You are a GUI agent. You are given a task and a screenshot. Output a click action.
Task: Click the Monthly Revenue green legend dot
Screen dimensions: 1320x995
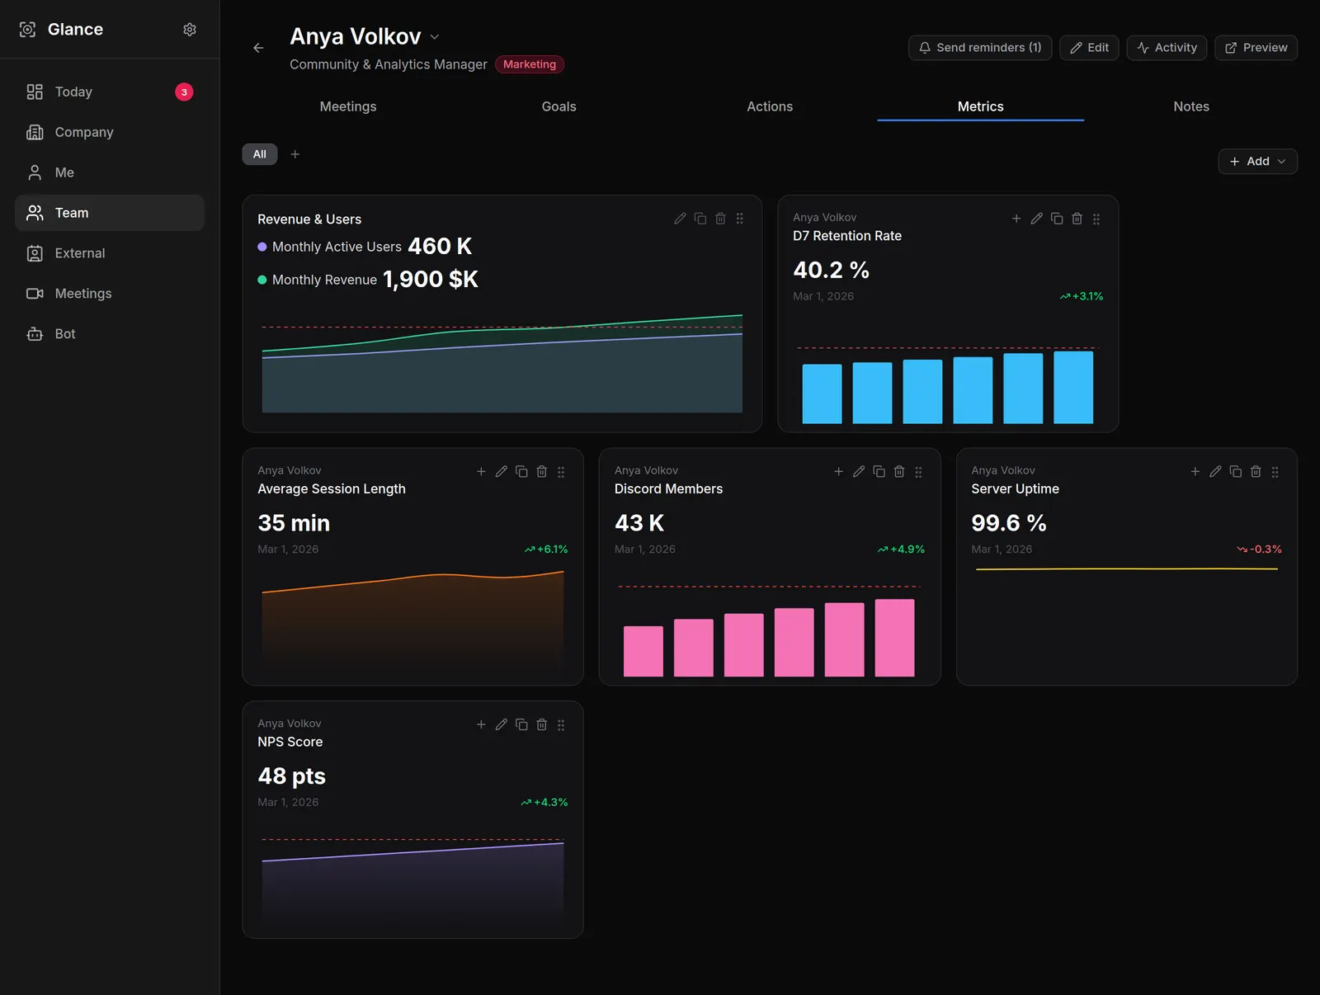262,280
